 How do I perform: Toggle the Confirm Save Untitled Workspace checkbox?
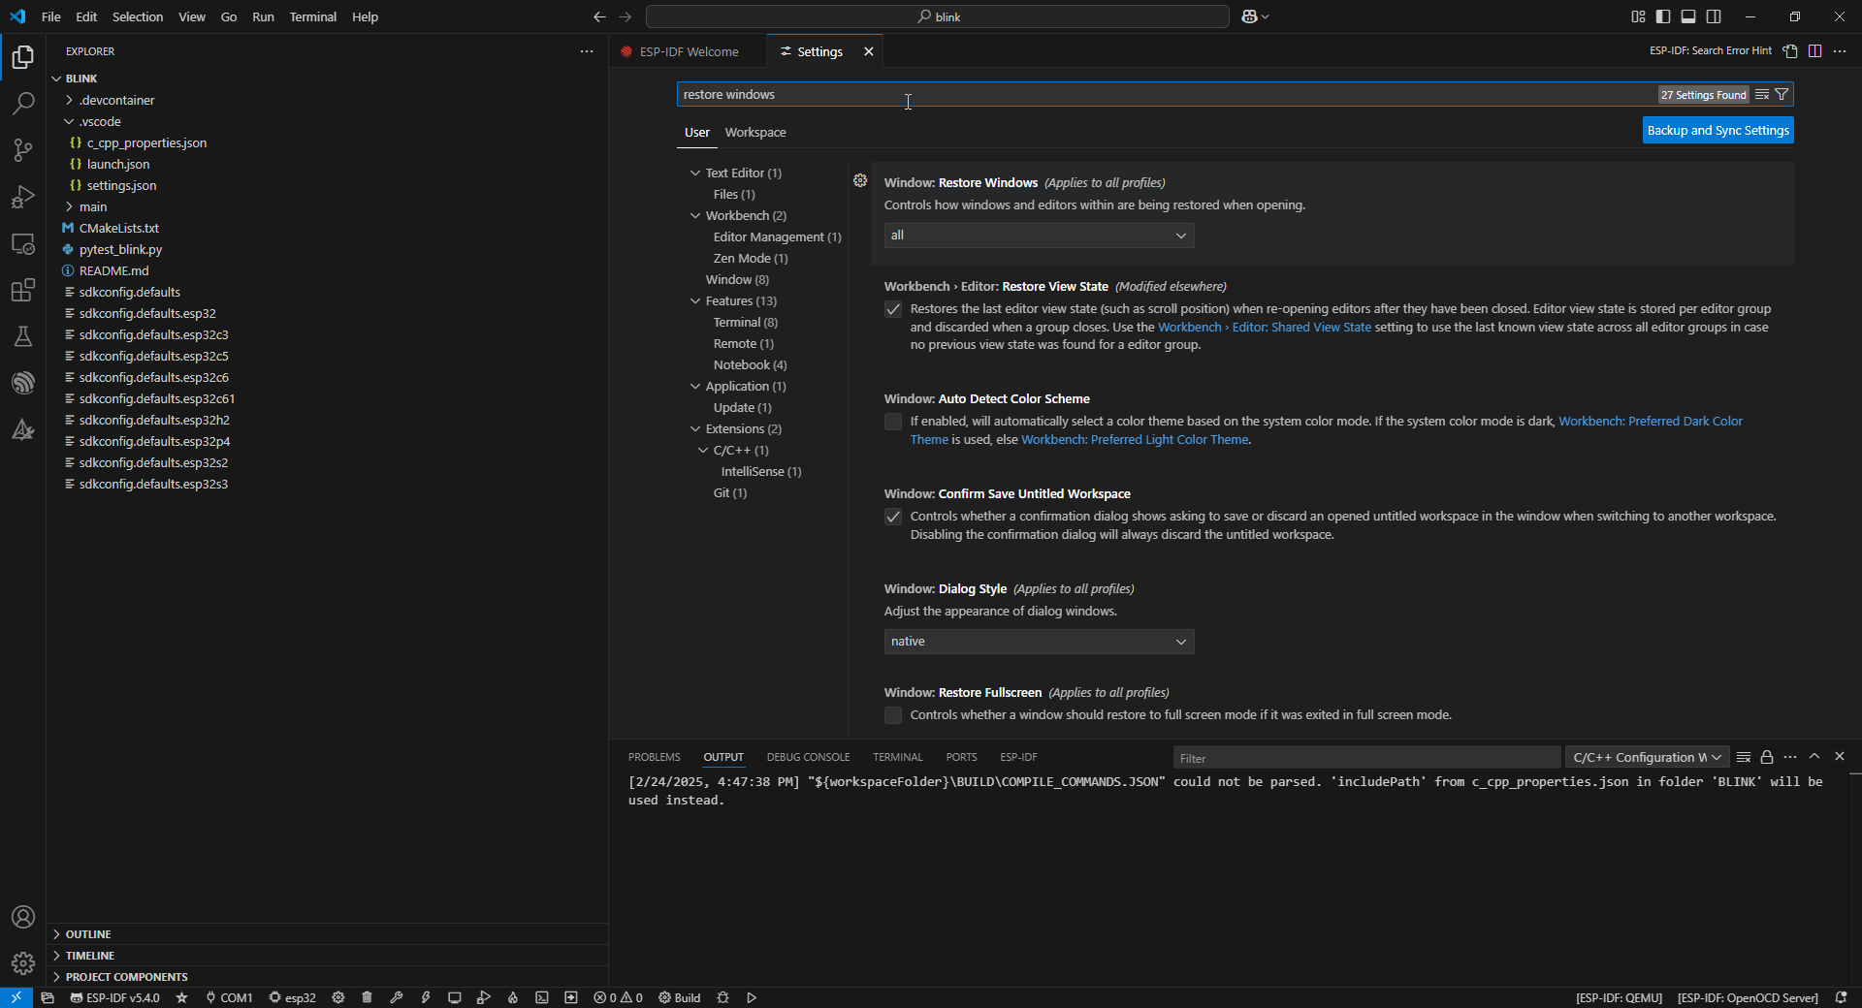click(x=893, y=518)
